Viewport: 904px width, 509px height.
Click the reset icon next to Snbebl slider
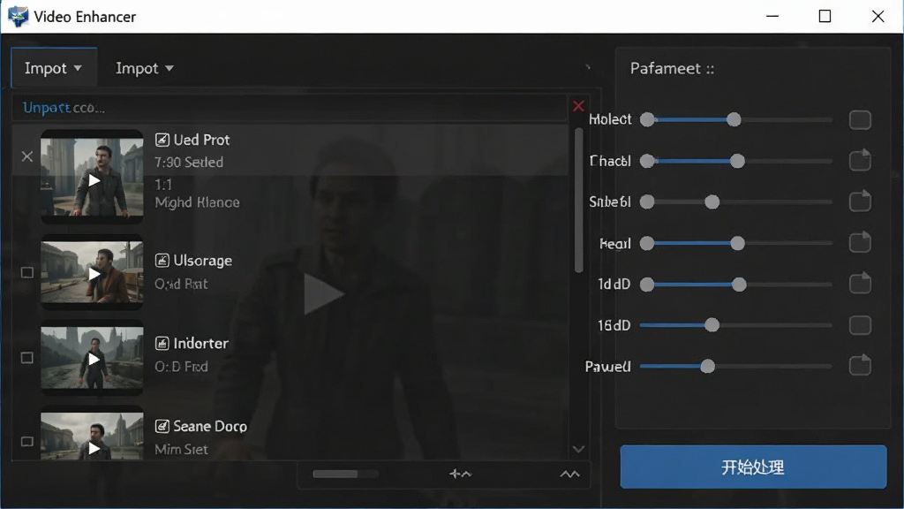(x=860, y=201)
